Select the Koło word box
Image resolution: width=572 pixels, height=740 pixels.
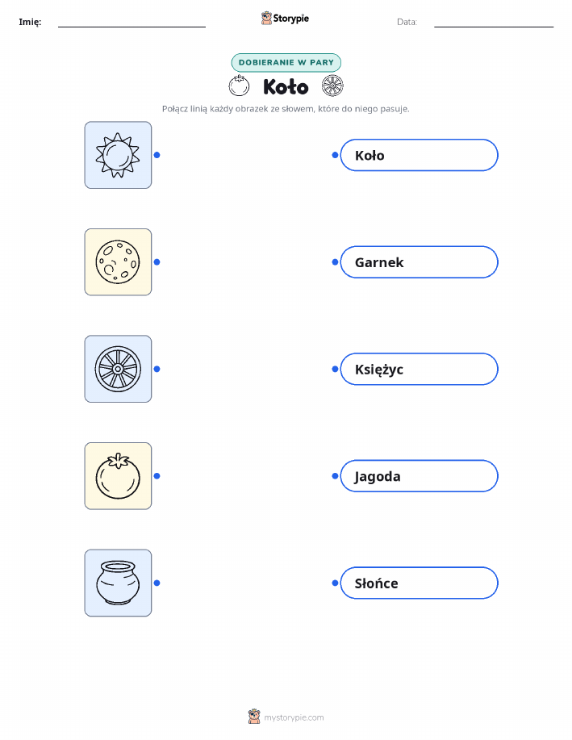(x=419, y=155)
